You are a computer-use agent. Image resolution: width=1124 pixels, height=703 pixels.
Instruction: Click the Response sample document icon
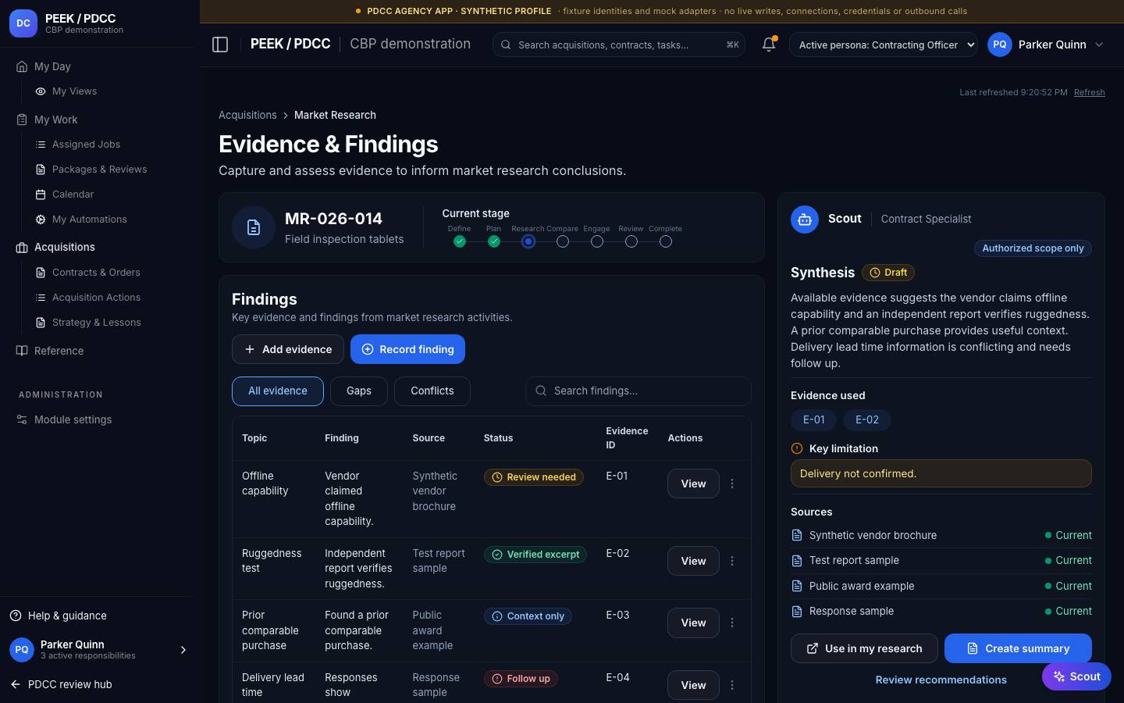pos(797,612)
